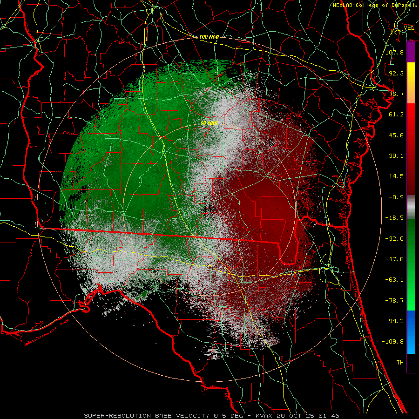Click the 30.1 scale value
The image size is (419, 419).
[x=396, y=156]
